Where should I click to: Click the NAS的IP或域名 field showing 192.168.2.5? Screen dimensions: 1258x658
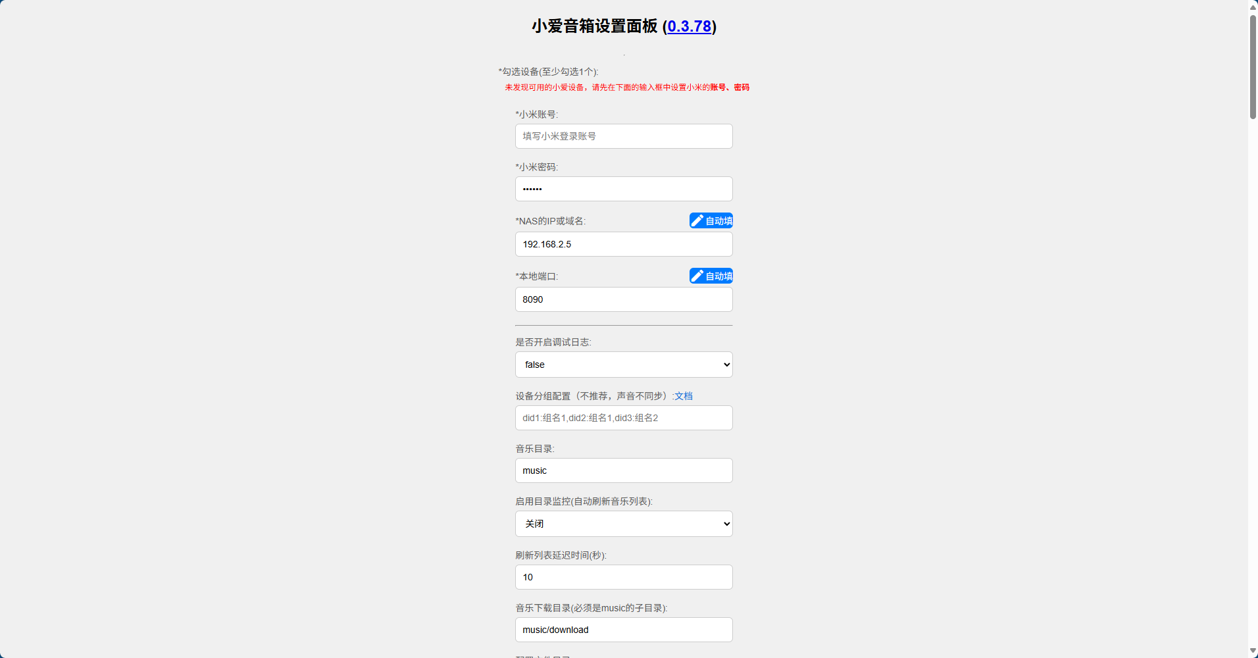[624, 244]
